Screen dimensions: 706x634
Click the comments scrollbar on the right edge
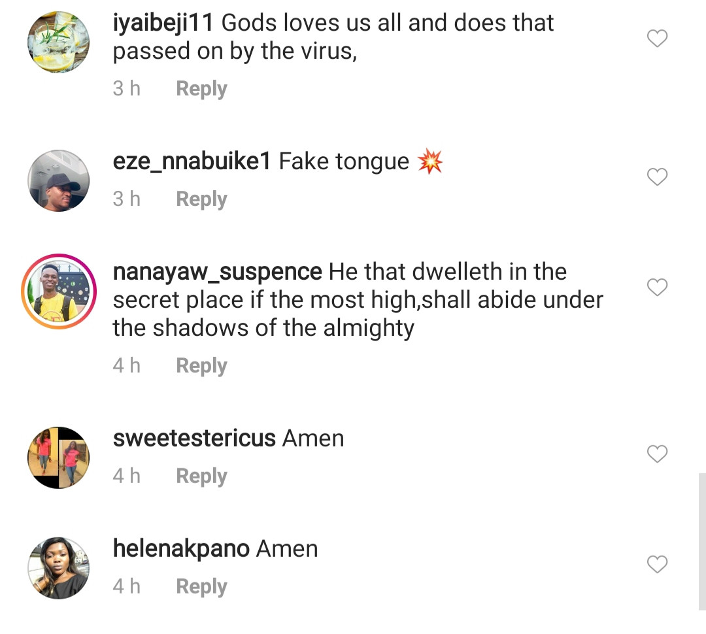point(701,541)
